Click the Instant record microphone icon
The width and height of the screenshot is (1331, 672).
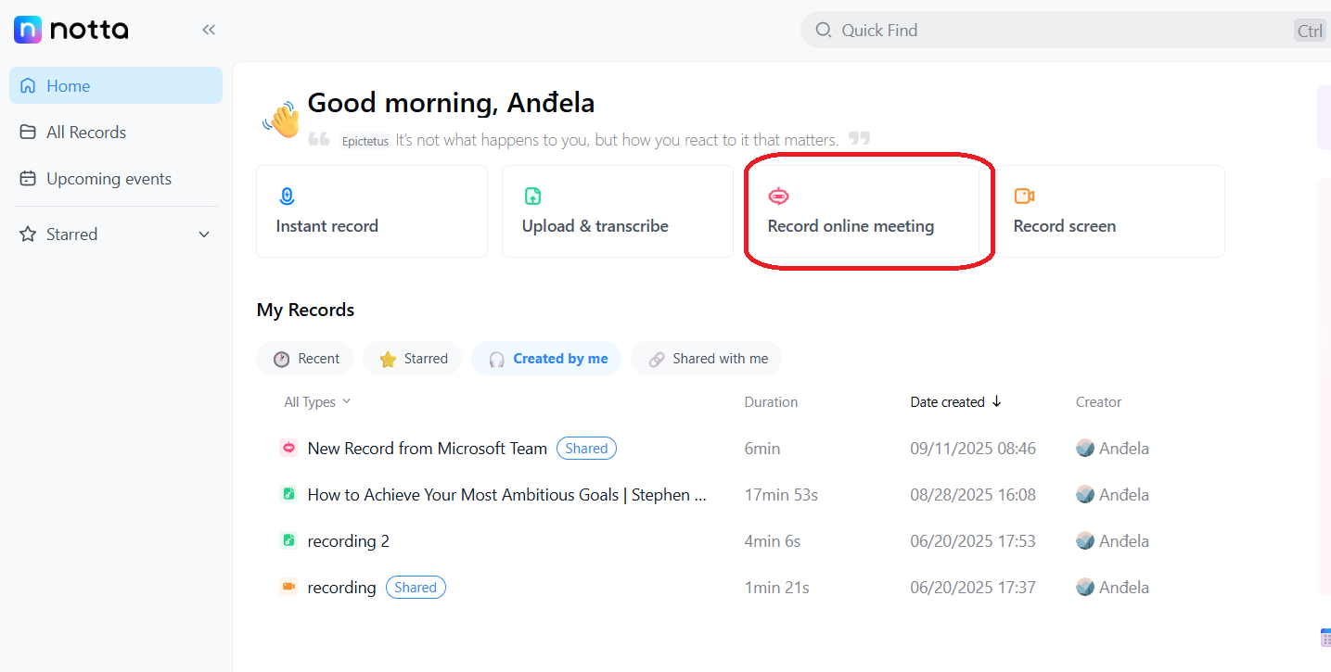point(287,197)
